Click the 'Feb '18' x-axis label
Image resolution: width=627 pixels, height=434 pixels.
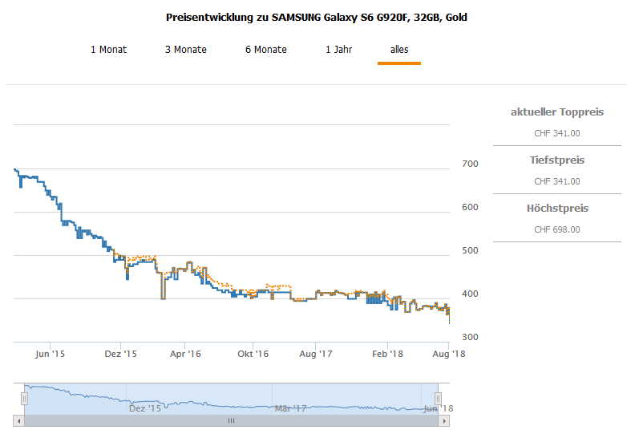pos(387,354)
